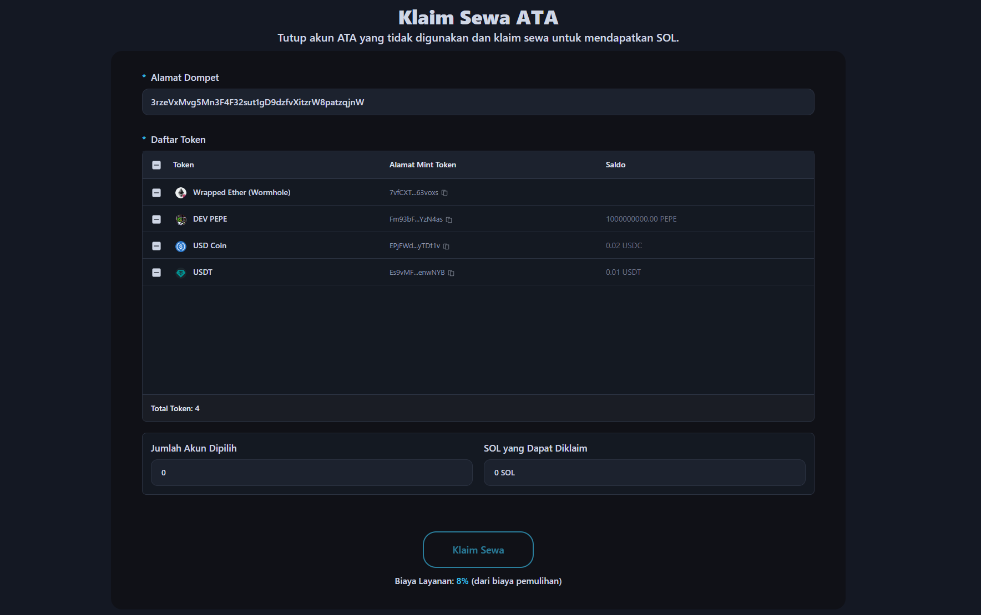Click the Alamat Dompet address field
Image resolution: width=981 pixels, height=615 pixels.
click(x=478, y=102)
